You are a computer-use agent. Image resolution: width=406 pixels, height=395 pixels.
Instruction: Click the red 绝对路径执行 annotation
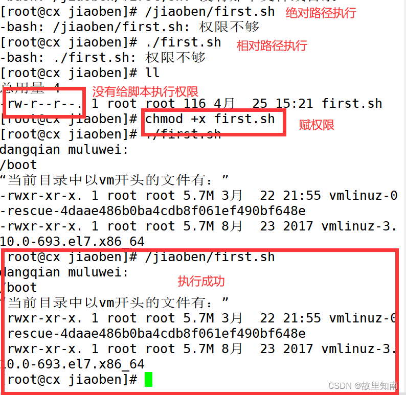coord(321,13)
